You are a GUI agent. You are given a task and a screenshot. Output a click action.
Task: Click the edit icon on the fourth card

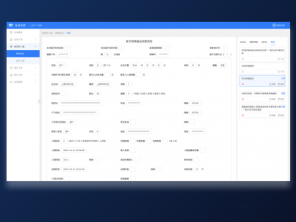[x=271, y=99]
